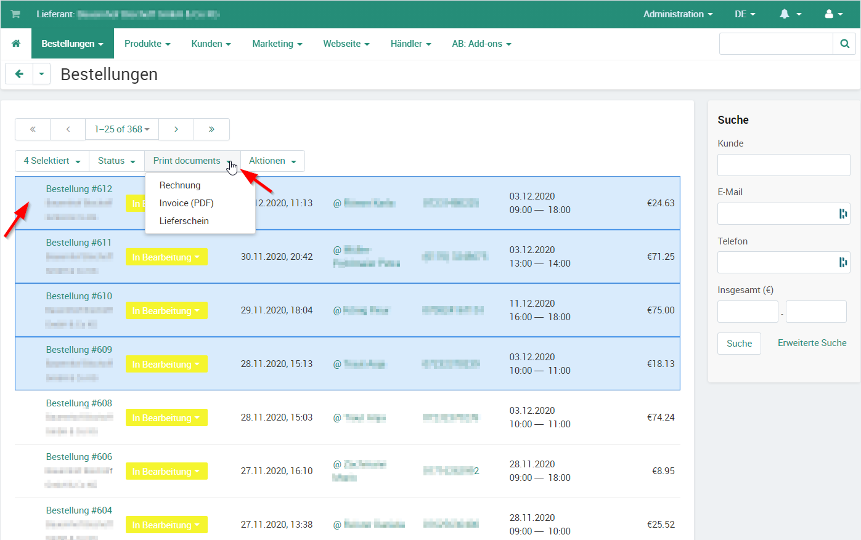Jump to last page of orders

pyautogui.click(x=211, y=129)
